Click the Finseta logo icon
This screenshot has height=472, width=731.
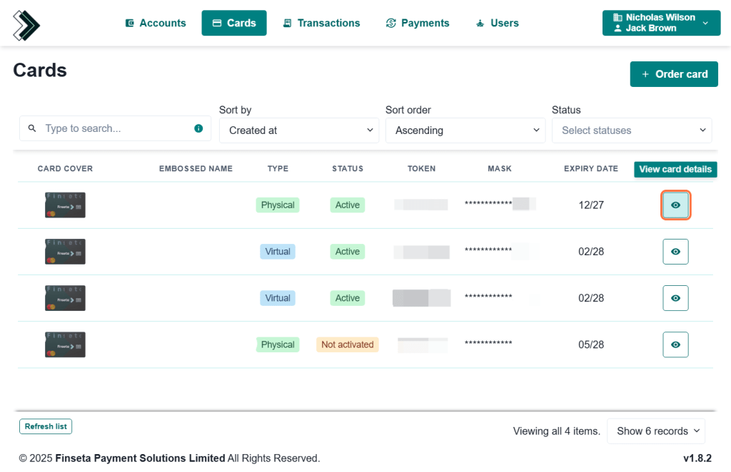coord(26,25)
